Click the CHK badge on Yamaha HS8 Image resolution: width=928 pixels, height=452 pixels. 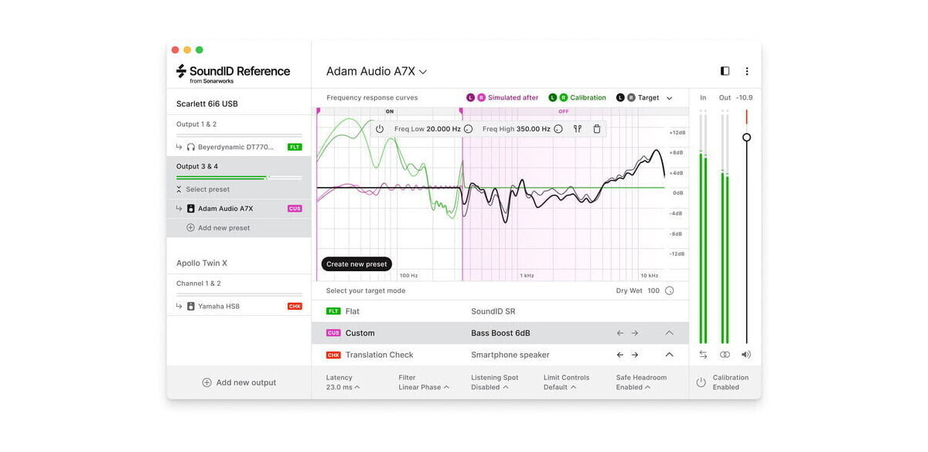(x=295, y=306)
